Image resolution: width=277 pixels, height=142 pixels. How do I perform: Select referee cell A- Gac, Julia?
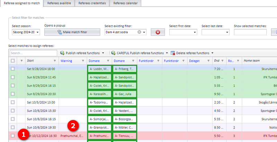click(x=125, y=94)
